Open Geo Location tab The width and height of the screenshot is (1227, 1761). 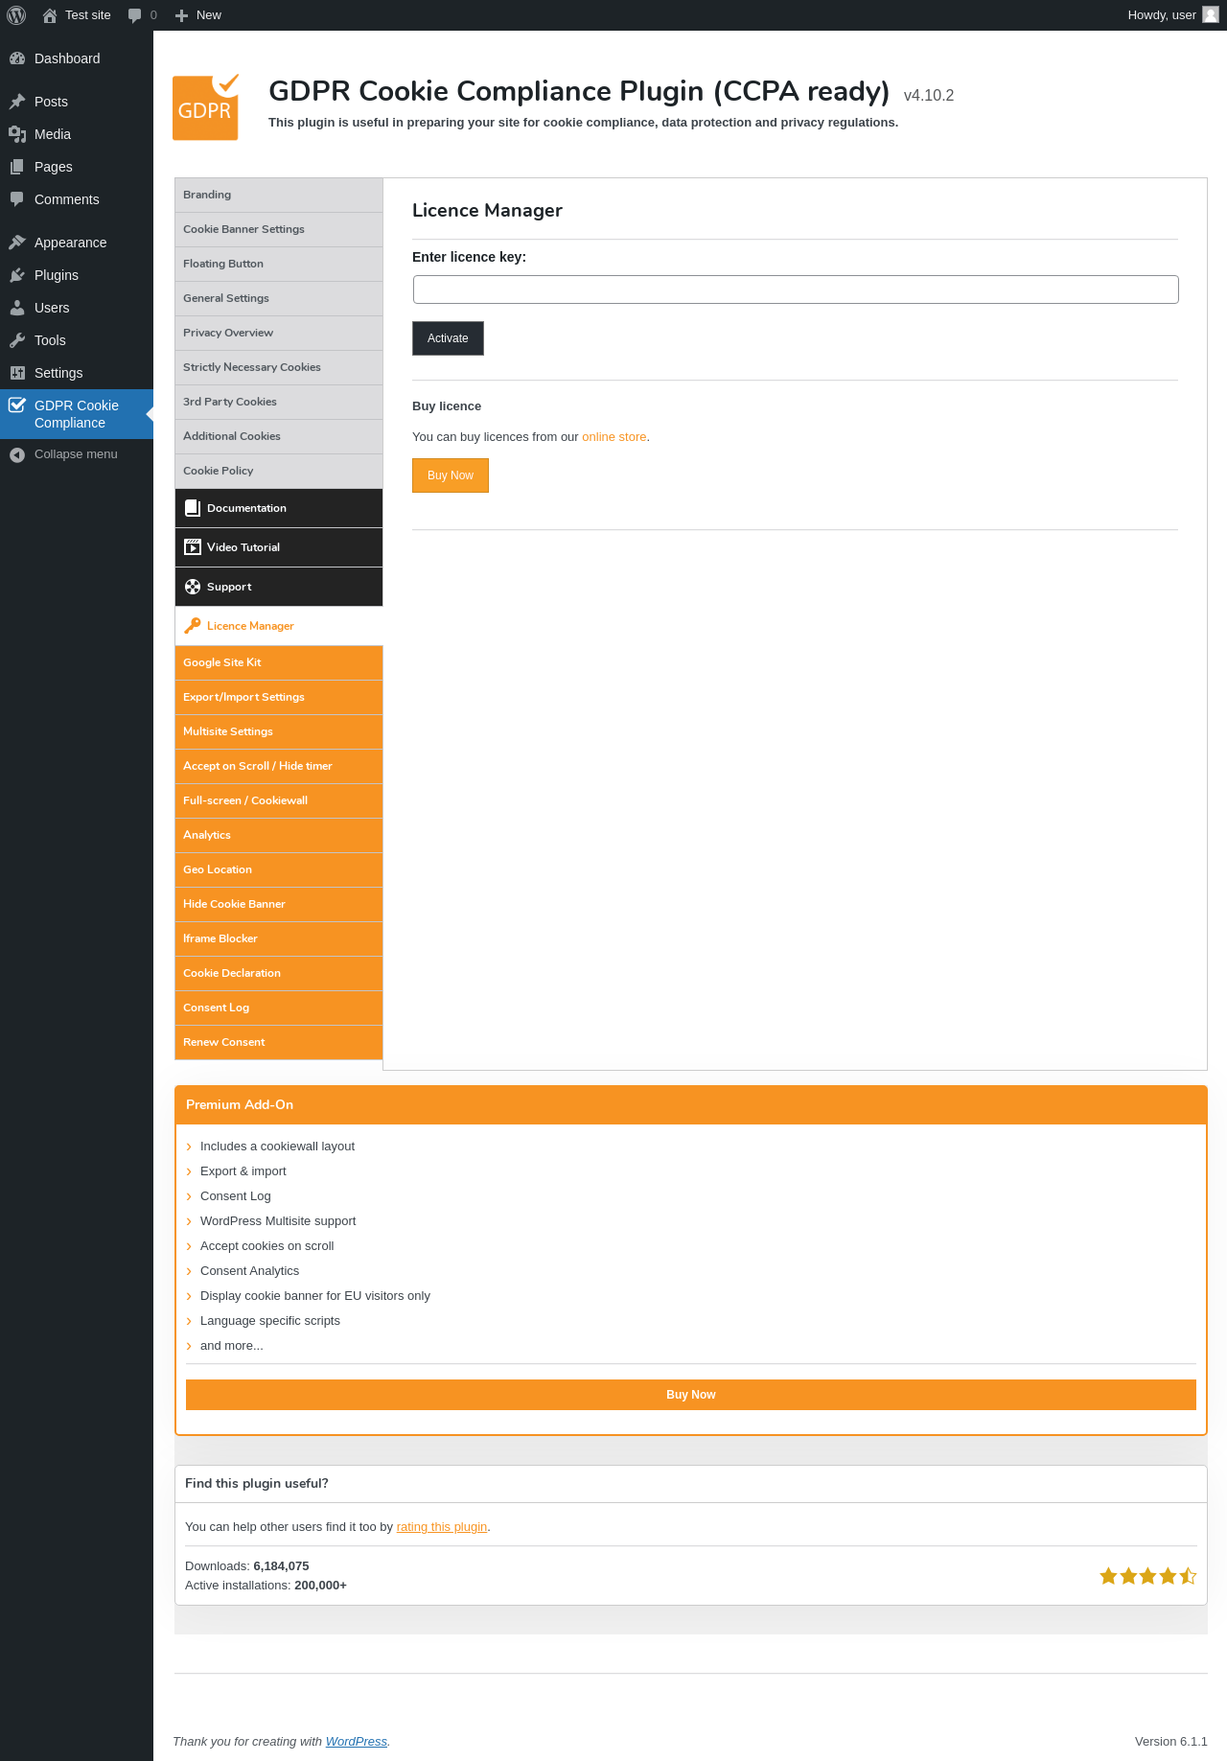(279, 869)
